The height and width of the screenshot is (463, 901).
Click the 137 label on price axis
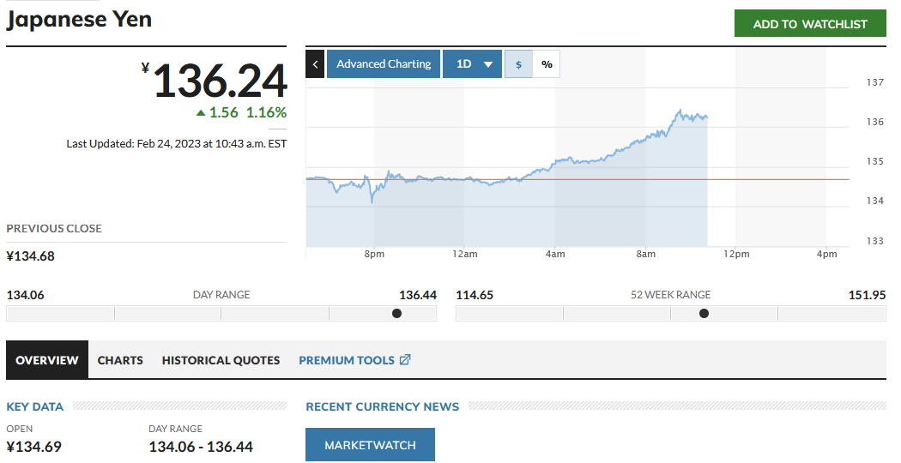(x=875, y=82)
